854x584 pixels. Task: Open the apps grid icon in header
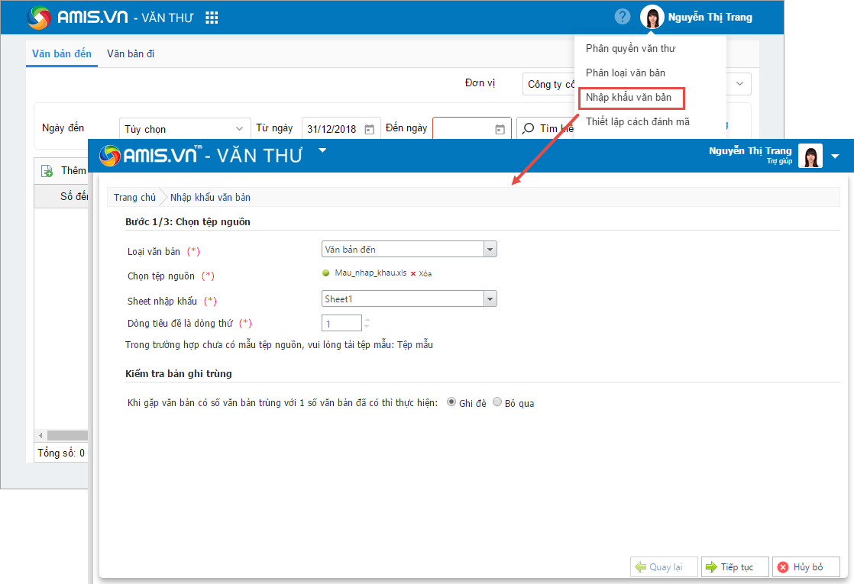coord(212,18)
